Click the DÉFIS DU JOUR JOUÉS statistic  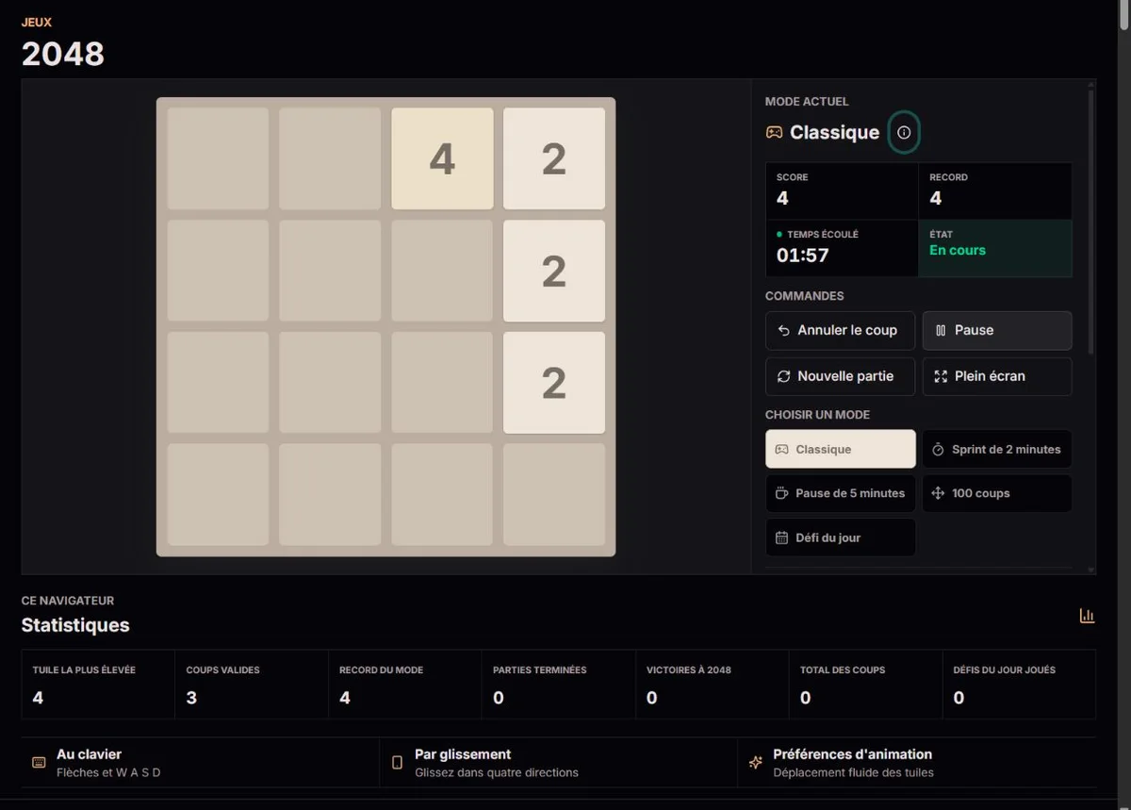click(1019, 685)
